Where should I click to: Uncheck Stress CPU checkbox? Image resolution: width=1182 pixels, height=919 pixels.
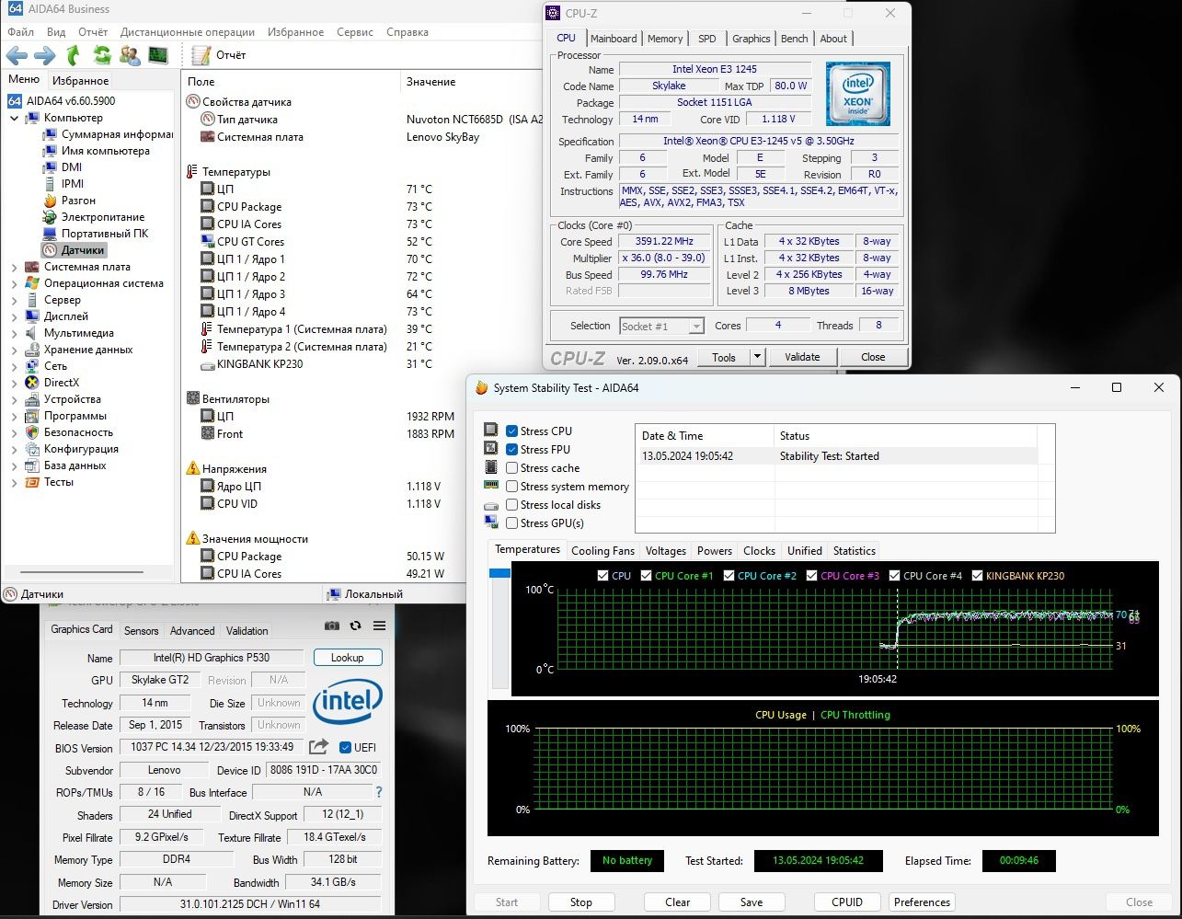point(512,431)
